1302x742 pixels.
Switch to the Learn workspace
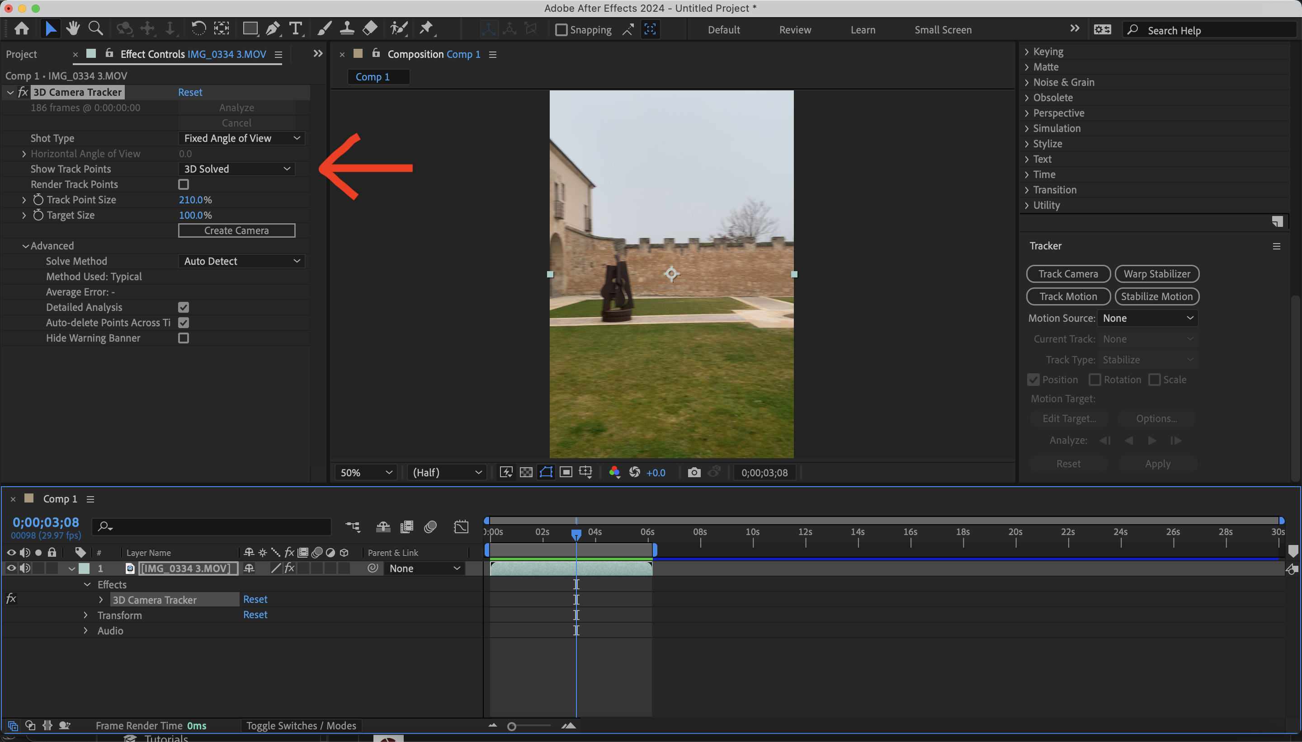862,29
